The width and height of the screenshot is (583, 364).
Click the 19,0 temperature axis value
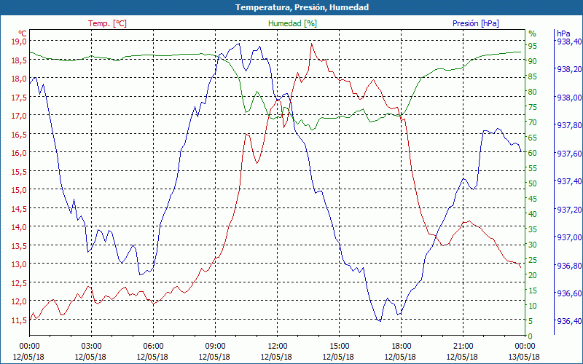coord(20,41)
